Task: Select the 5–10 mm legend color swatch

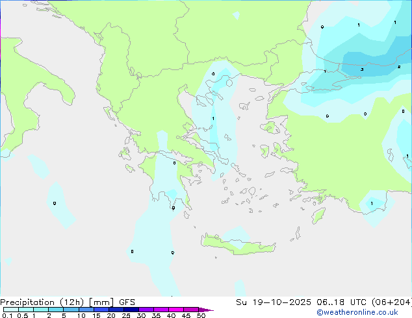Action: click(71, 310)
